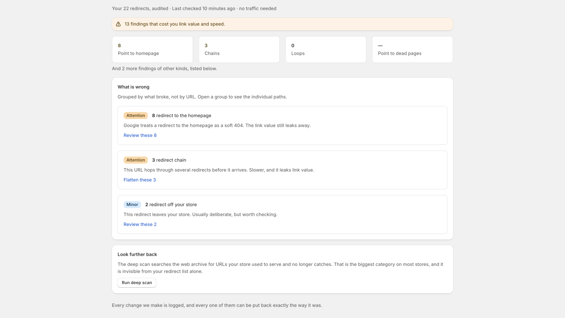Select the Loops stat card
Screen dimensions: 565x318
pos(326,49)
